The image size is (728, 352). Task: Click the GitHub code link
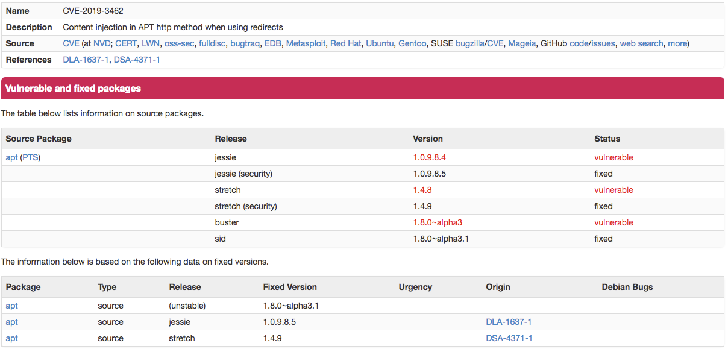tap(579, 43)
